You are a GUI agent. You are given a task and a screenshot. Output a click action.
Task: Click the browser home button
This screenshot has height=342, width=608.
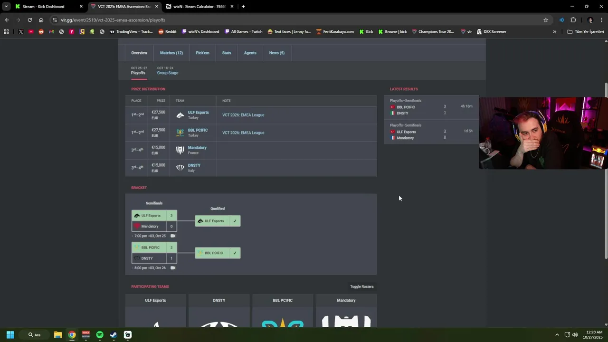click(x=41, y=20)
